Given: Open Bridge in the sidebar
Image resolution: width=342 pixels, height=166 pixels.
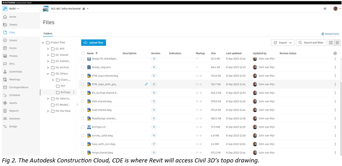Looking at the screenshot, I should (13, 126).
